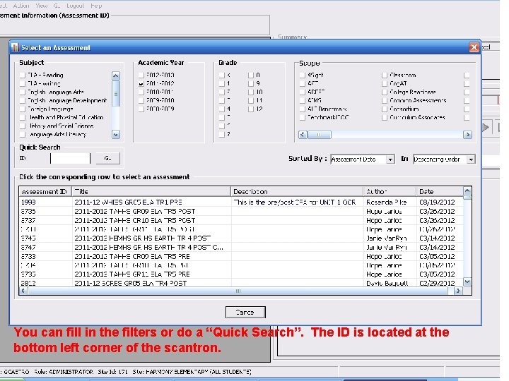
Task: Check the ACT scope
Action: (303, 83)
